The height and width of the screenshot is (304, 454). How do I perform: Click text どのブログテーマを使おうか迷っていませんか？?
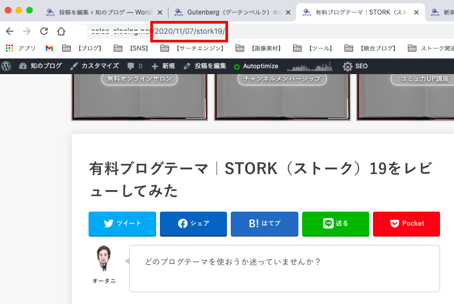click(x=233, y=262)
